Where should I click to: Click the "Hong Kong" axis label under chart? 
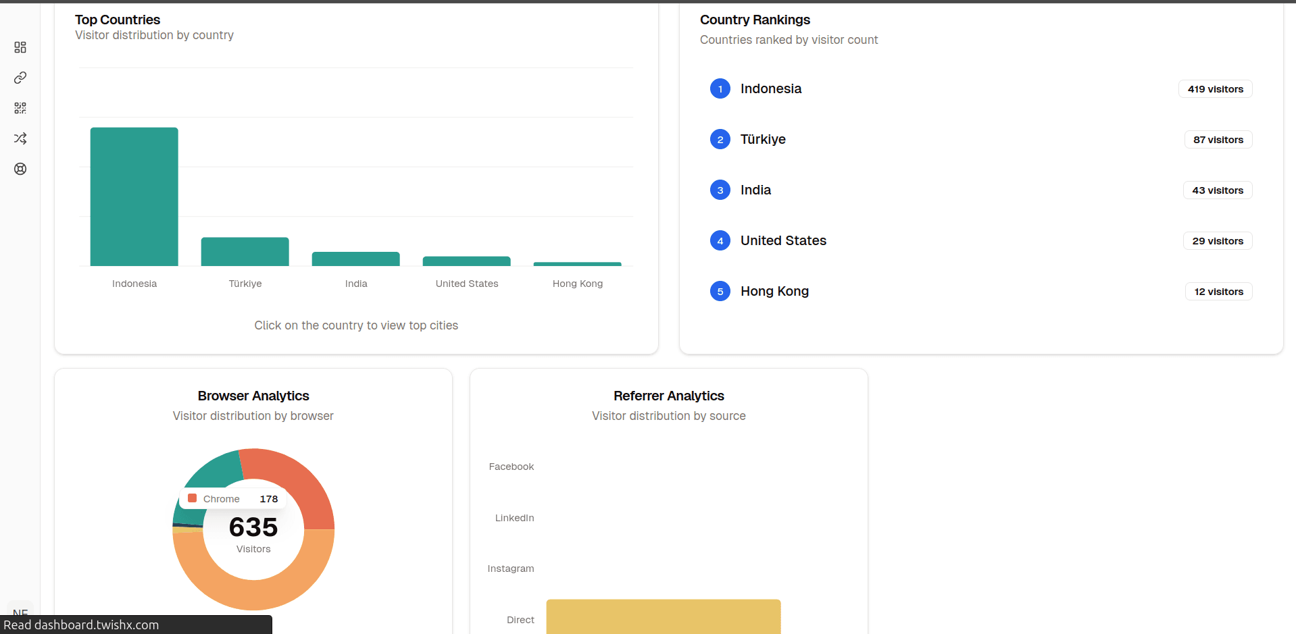click(578, 284)
